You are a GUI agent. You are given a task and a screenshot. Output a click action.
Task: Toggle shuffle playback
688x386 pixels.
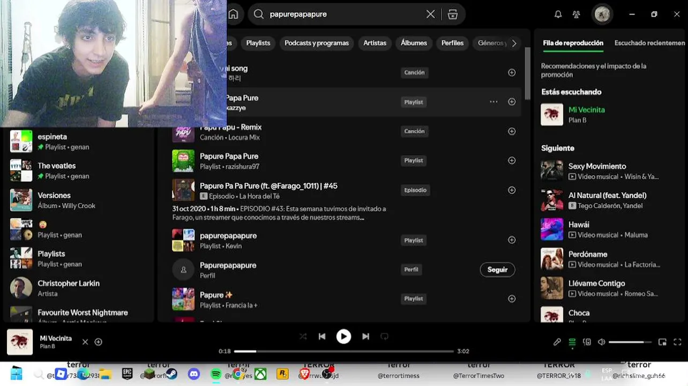click(x=303, y=336)
